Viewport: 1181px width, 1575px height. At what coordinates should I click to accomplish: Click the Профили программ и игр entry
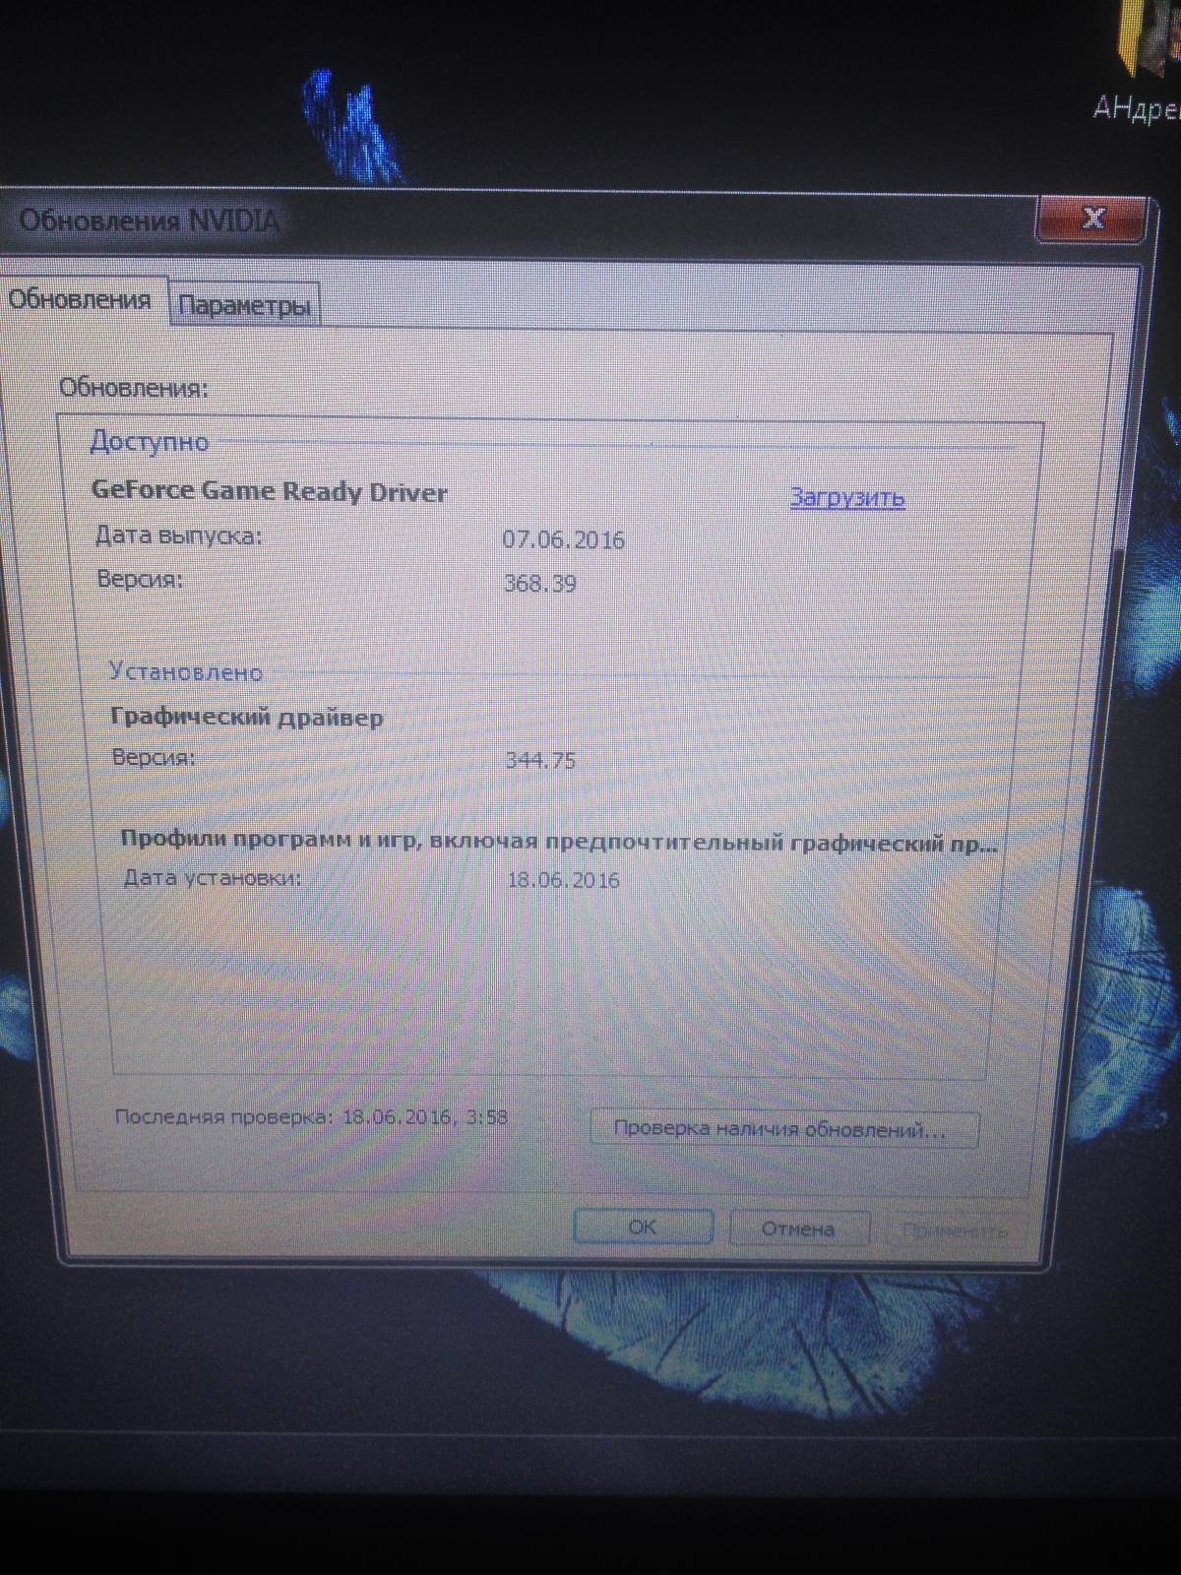coord(558,842)
